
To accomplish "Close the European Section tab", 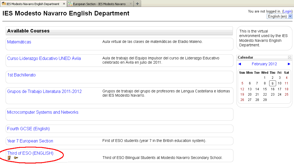I will coord(130,4).
